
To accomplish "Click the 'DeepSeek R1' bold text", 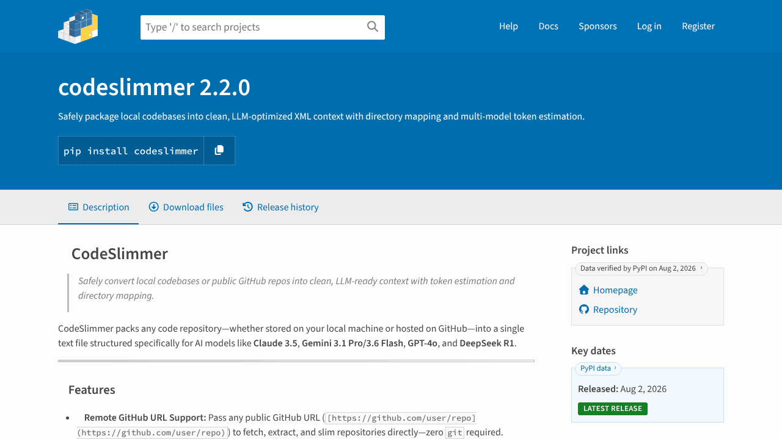I will click(487, 343).
